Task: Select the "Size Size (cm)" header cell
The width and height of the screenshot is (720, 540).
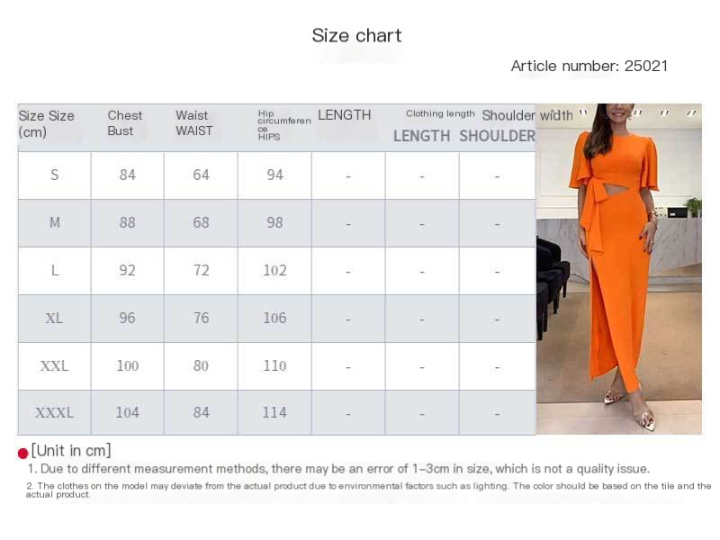Action: coord(47,123)
